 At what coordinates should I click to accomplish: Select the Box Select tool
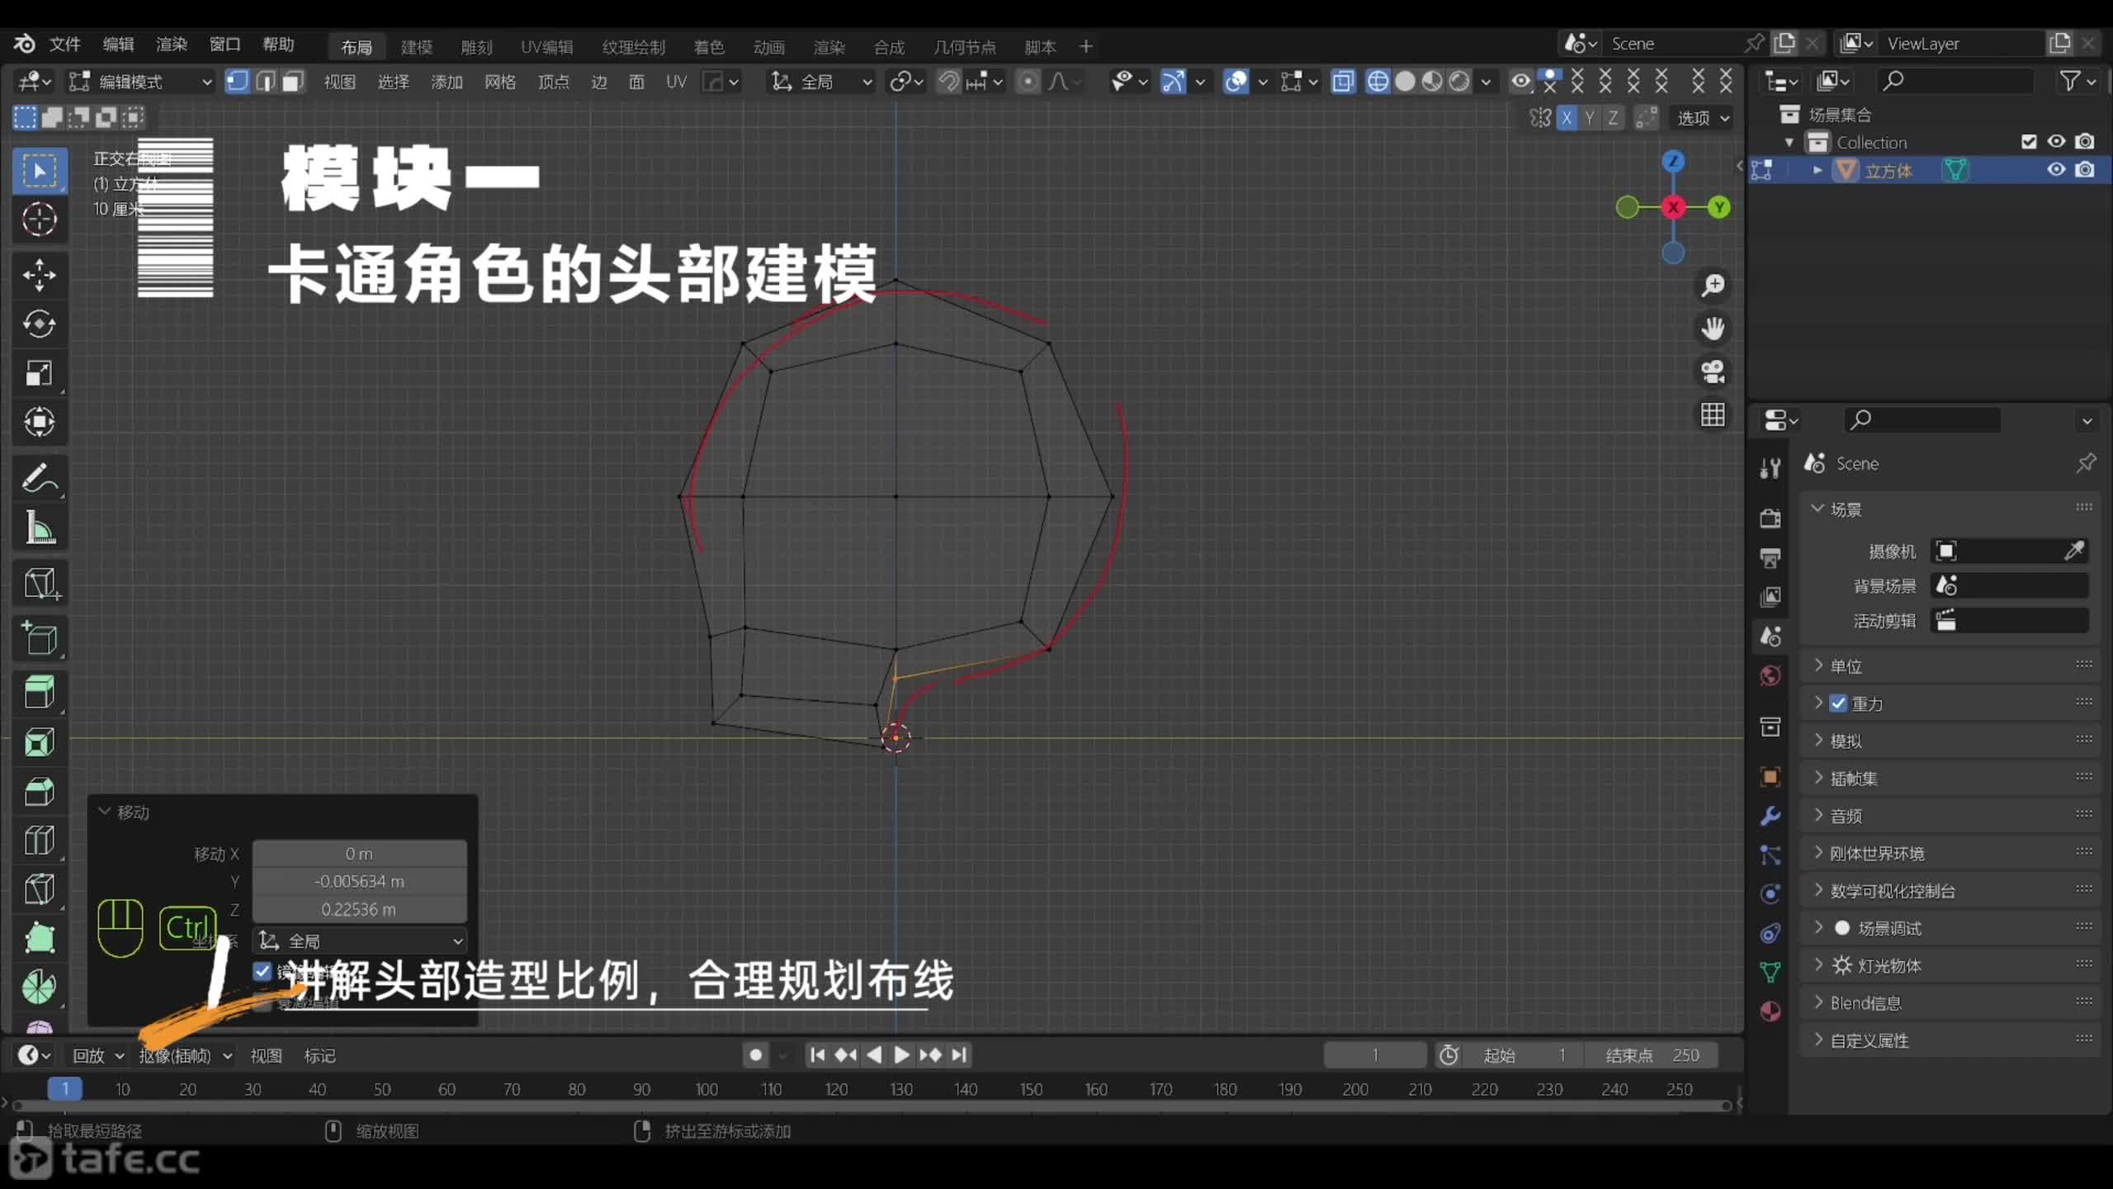(x=40, y=171)
